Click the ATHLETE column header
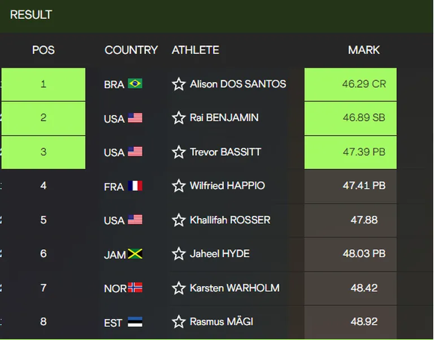The height and width of the screenshot is (340, 434). click(x=196, y=50)
